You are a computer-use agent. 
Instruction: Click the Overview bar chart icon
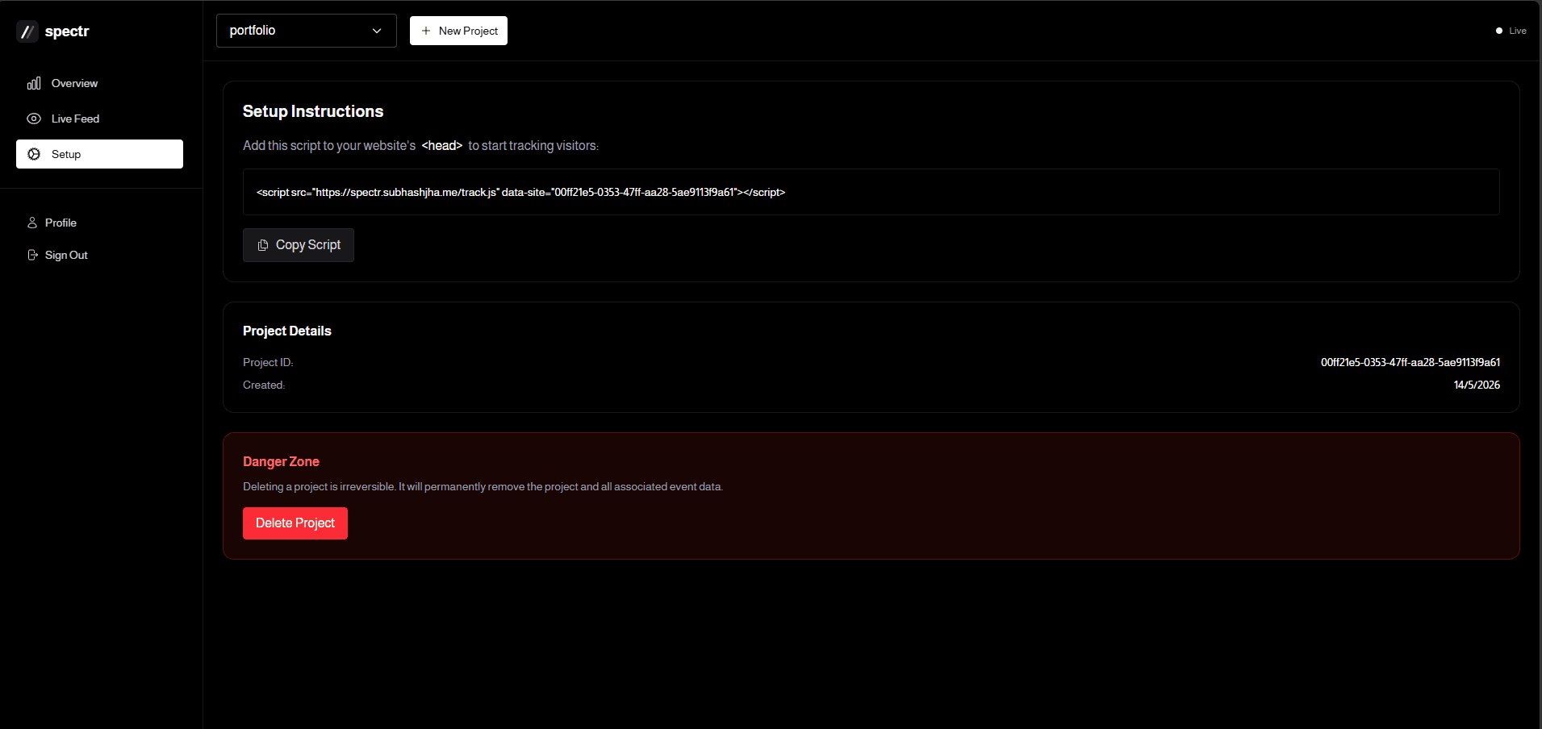[x=34, y=83]
